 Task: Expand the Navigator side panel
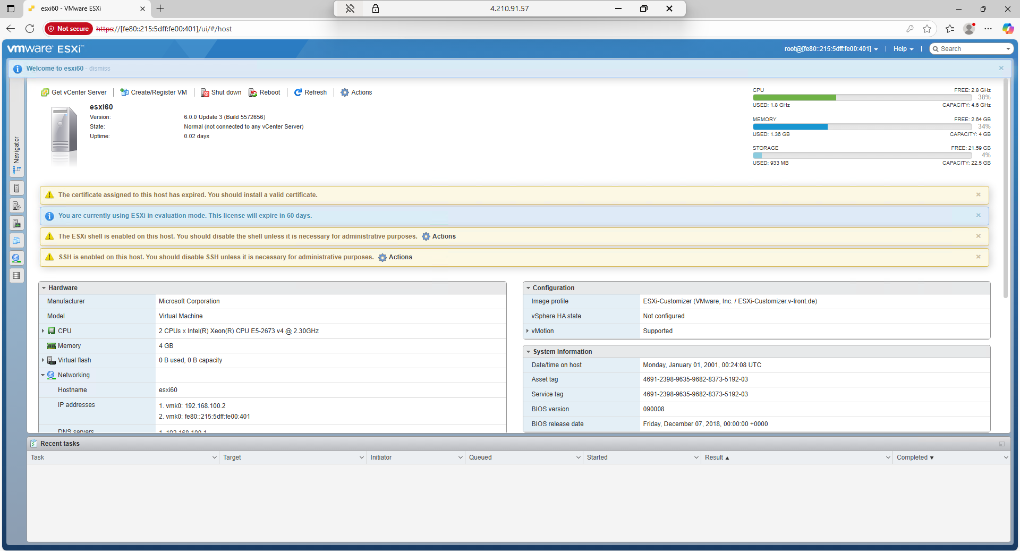(x=16, y=154)
